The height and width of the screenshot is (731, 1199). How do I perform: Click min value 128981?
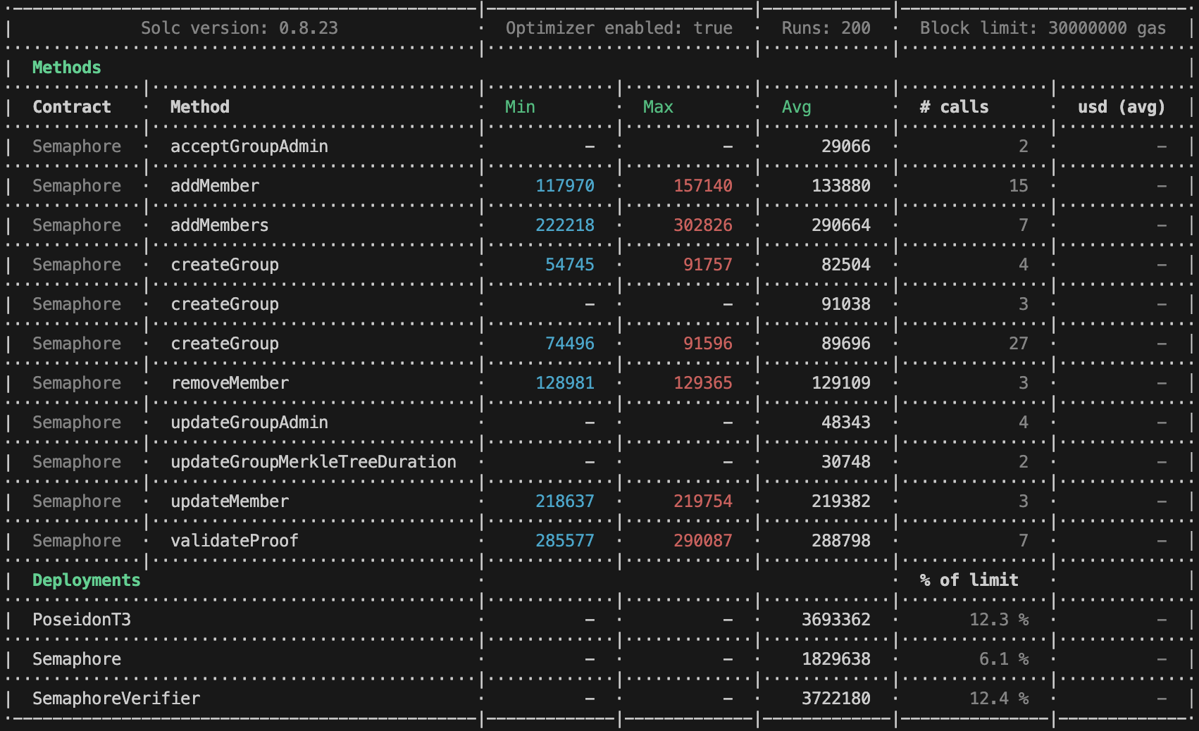point(565,383)
